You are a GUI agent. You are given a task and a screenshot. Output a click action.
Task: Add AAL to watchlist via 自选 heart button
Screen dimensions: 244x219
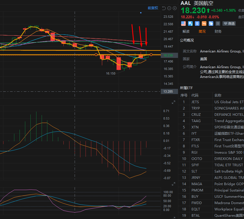pos(229,24)
